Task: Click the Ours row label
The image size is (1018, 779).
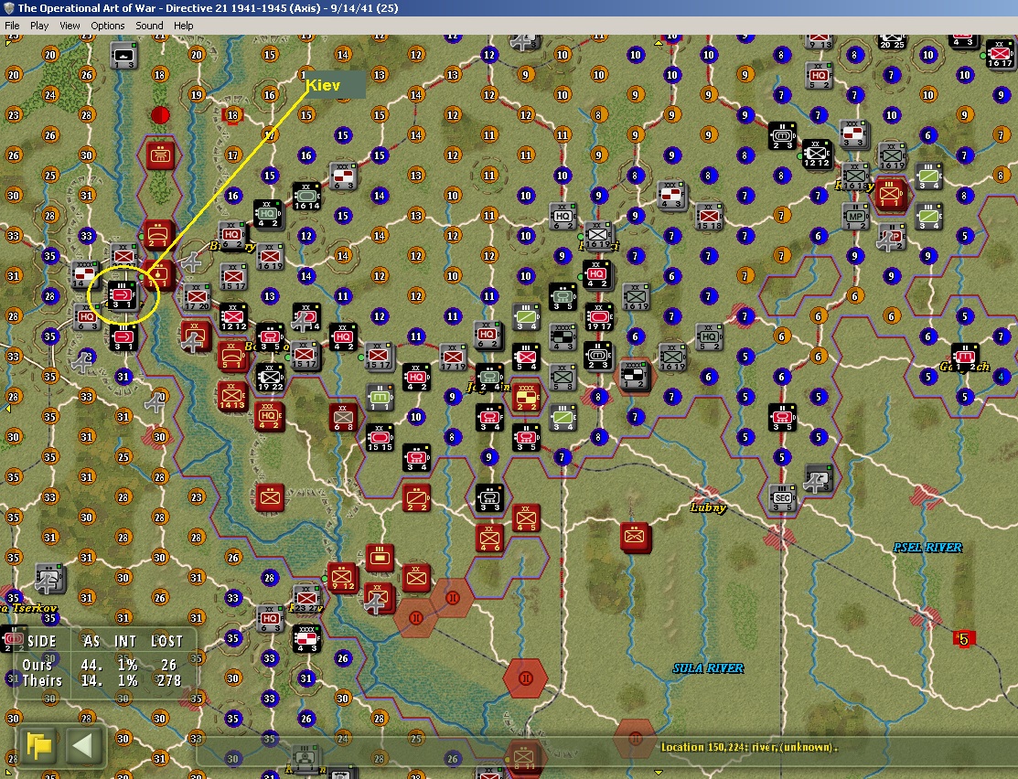Action: click(37, 665)
